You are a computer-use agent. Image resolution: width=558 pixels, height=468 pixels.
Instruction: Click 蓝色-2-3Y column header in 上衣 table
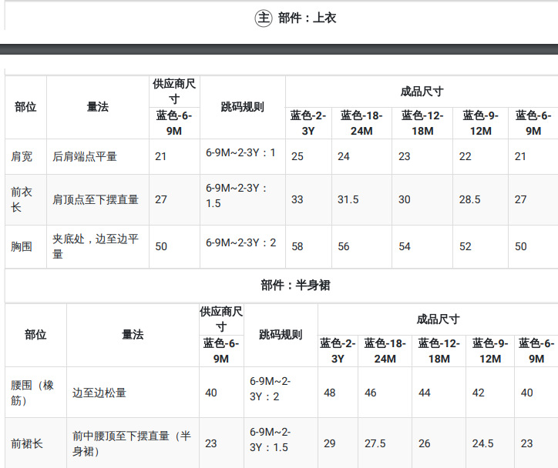tap(308, 123)
